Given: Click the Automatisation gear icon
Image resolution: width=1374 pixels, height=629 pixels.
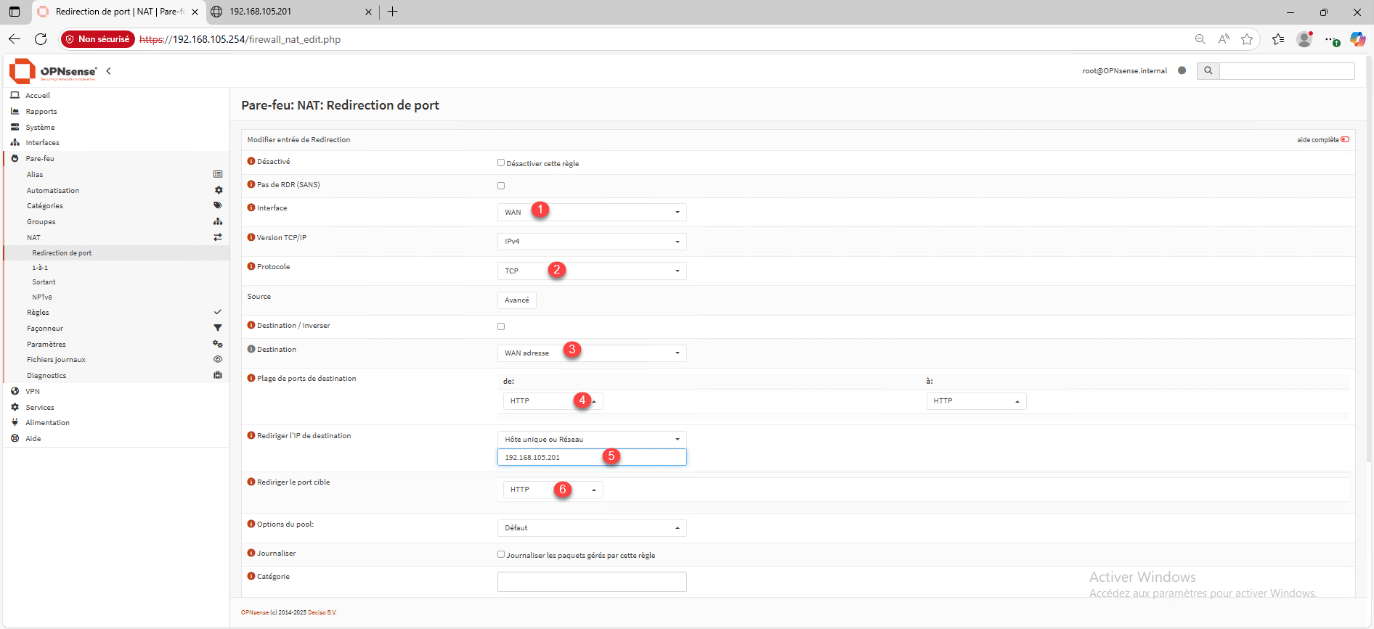Looking at the screenshot, I should pyautogui.click(x=218, y=190).
